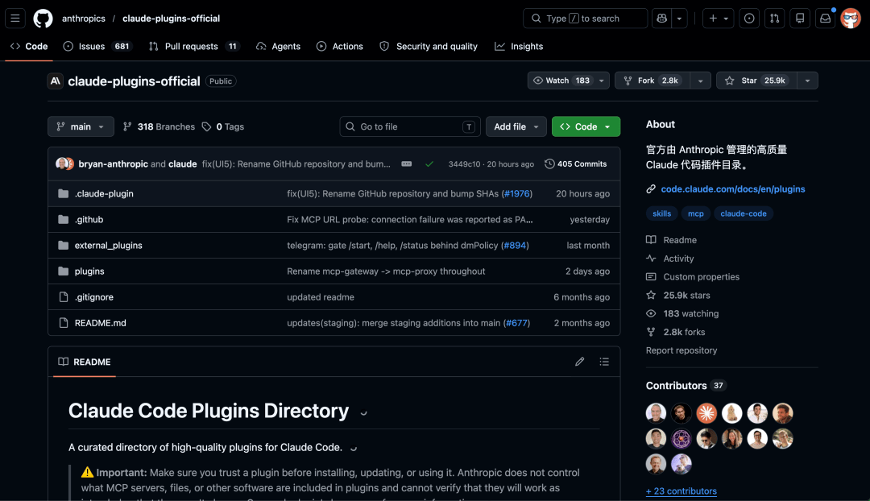Click the claude-code topic tag
The height and width of the screenshot is (501, 870).
(x=744, y=213)
